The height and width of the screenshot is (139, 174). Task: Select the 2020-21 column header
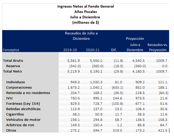pyautogui.click(x=93, y=50)
